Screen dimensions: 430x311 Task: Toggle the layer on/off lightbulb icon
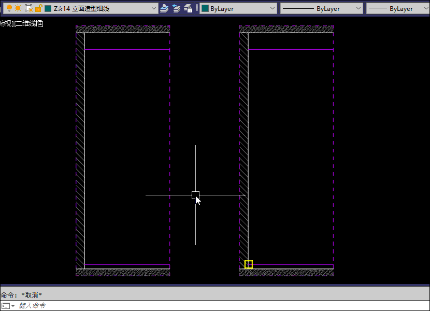[9, 8]
